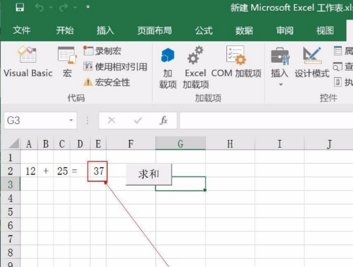Switch to the 数据 tab
353x267 pixels.
244,30
